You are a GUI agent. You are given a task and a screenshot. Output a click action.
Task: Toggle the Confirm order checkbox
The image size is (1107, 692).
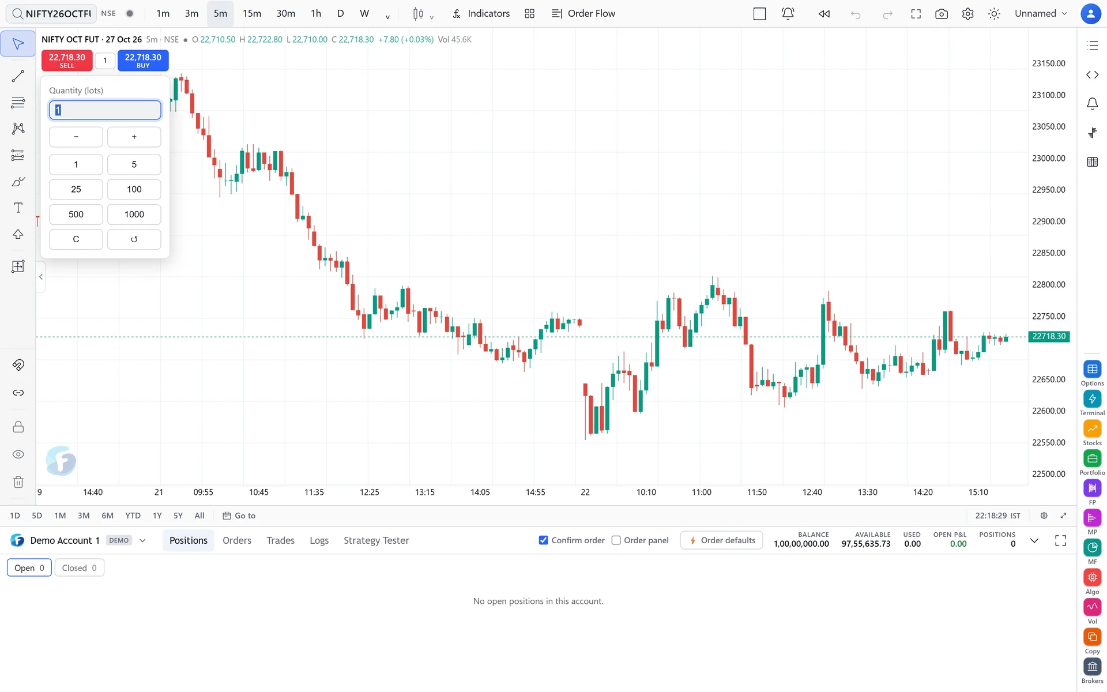(543, 540)
